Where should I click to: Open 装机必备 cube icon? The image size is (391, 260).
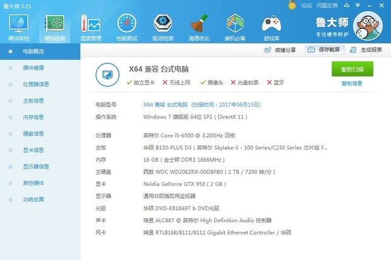(235, 28)
